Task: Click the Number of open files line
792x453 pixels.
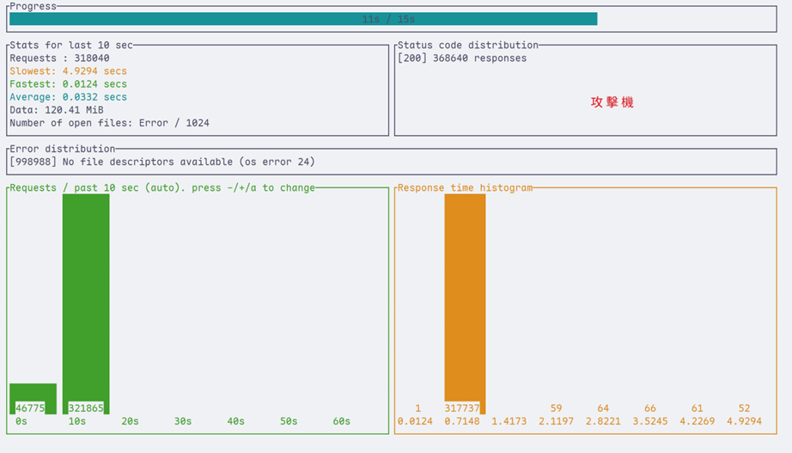Action: [109, 123]
